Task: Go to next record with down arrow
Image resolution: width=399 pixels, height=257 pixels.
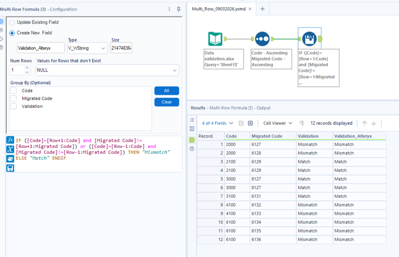Action: coord(373,123)
